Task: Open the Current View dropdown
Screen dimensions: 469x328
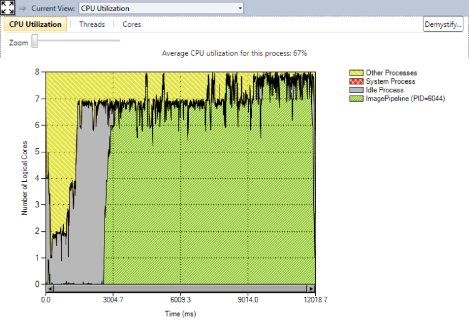Action: pyautogui.click(x=161, y=8)
